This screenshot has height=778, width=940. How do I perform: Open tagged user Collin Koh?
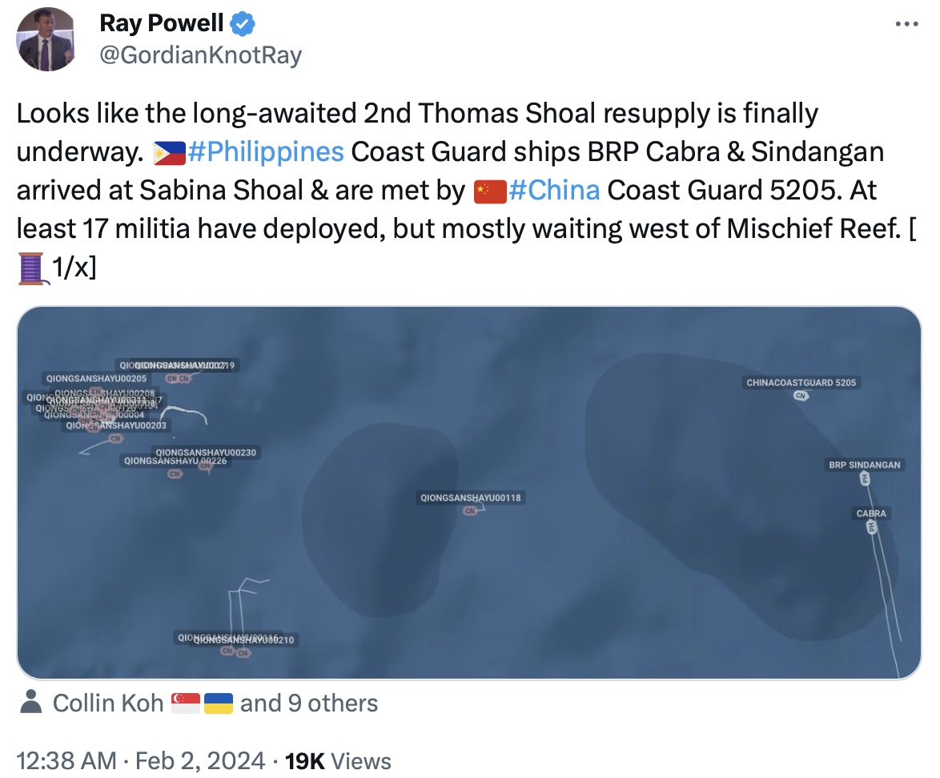point(107,703)
